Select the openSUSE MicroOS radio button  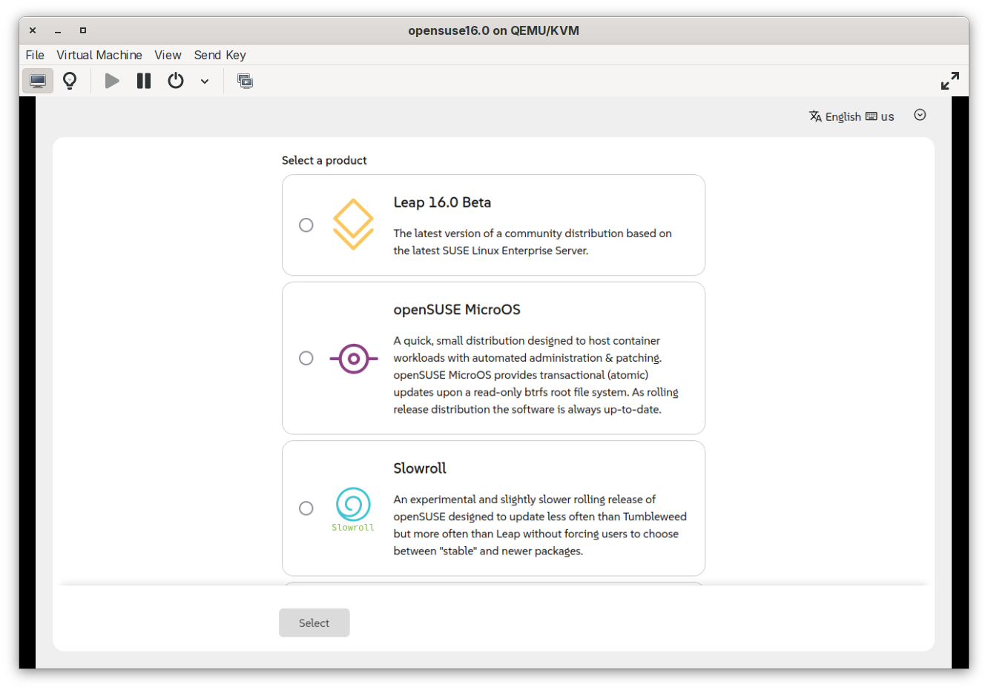click(x=306, y=358)
